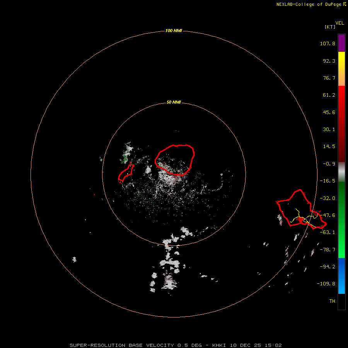Click the [KT] units label
The height and width of the screenshot is (348, 348).
[x=330, y=27]
